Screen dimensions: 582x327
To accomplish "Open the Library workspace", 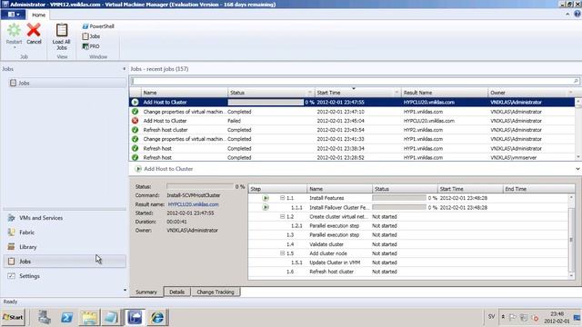I will tap(65, 247).
